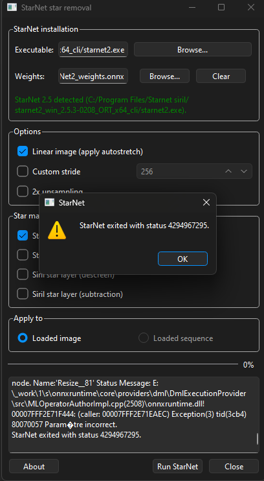Increase stride value with up arrow

pyautogui.click(x=228, y=172)
